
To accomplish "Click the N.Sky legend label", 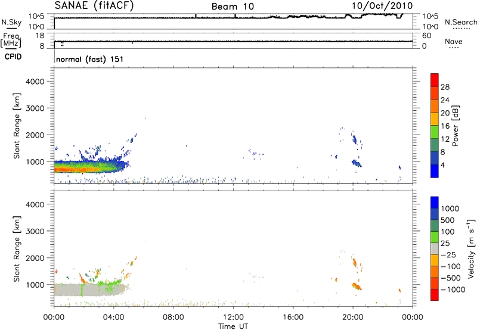I will pyautogui.click(x=11, y=22).
